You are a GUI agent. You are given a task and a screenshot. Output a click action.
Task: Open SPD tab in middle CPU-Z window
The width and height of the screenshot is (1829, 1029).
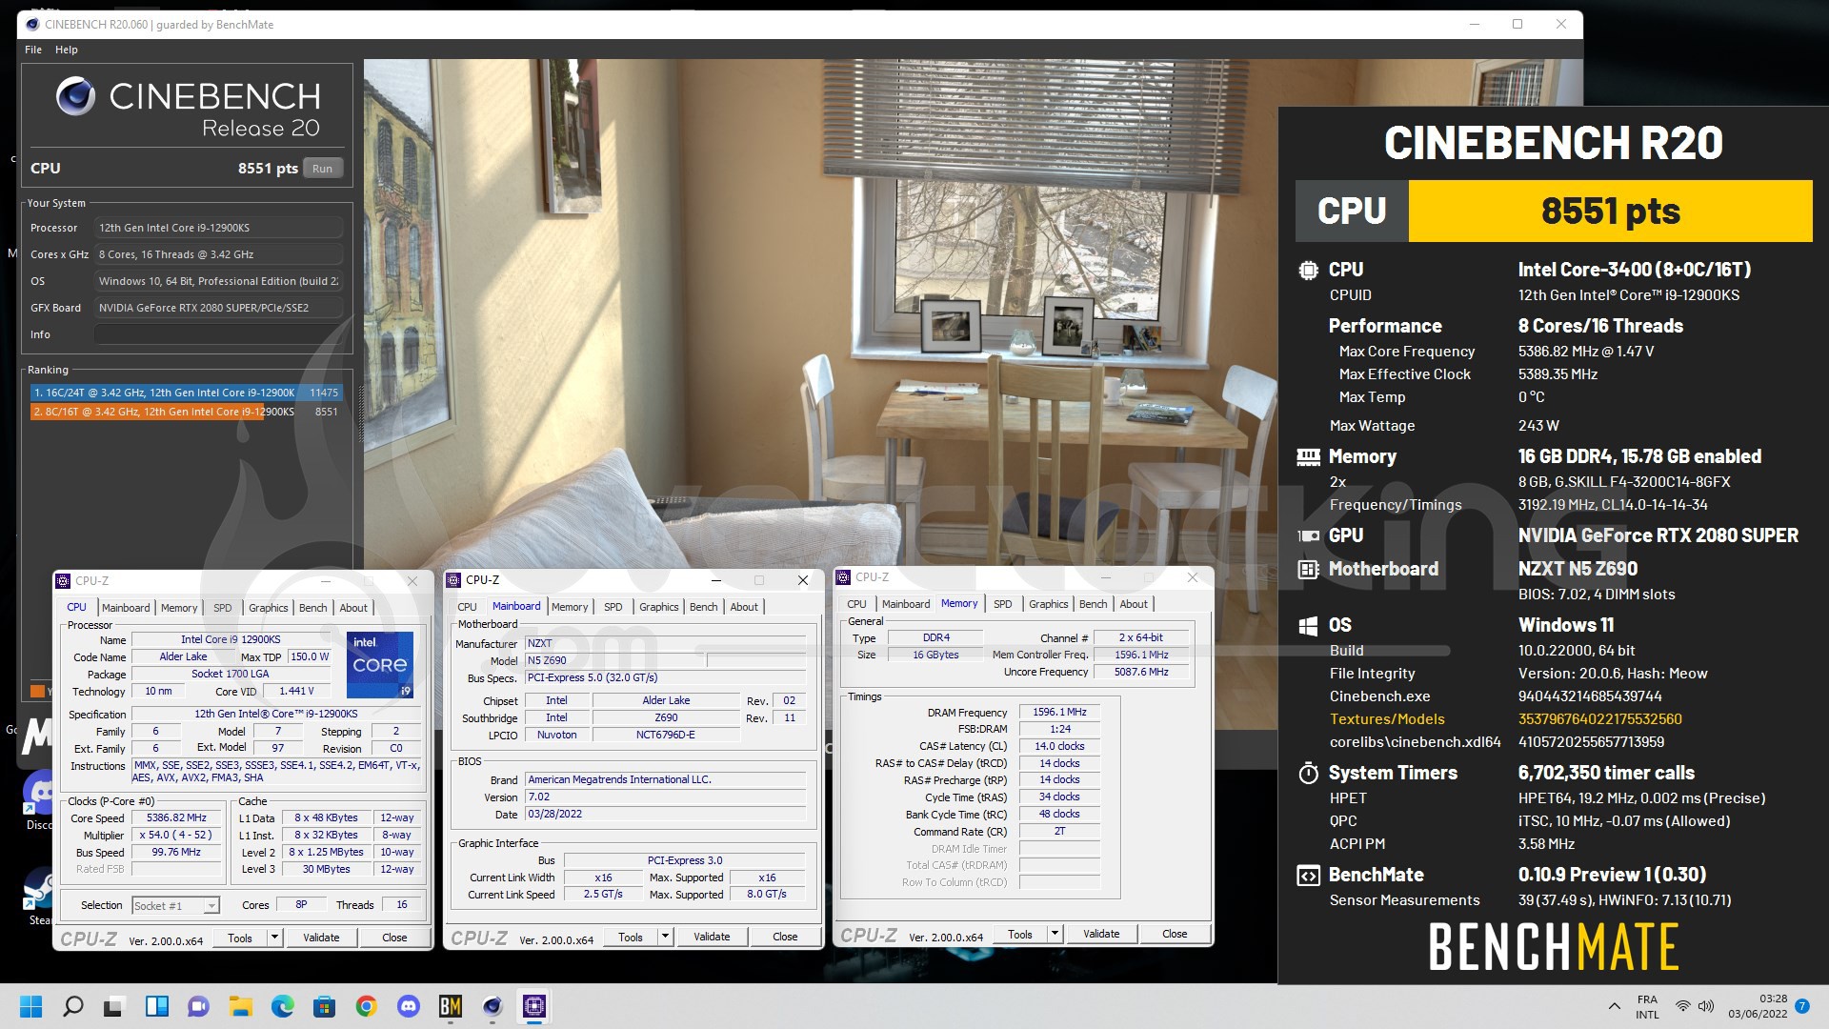click(x=613, y=607)
